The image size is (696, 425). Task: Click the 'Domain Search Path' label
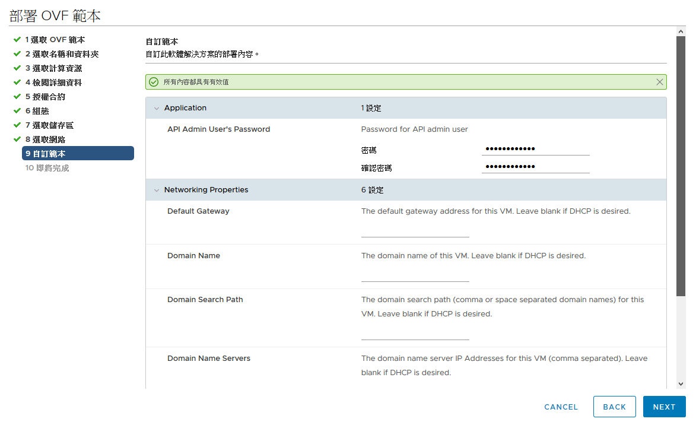[x=205, y=300]
